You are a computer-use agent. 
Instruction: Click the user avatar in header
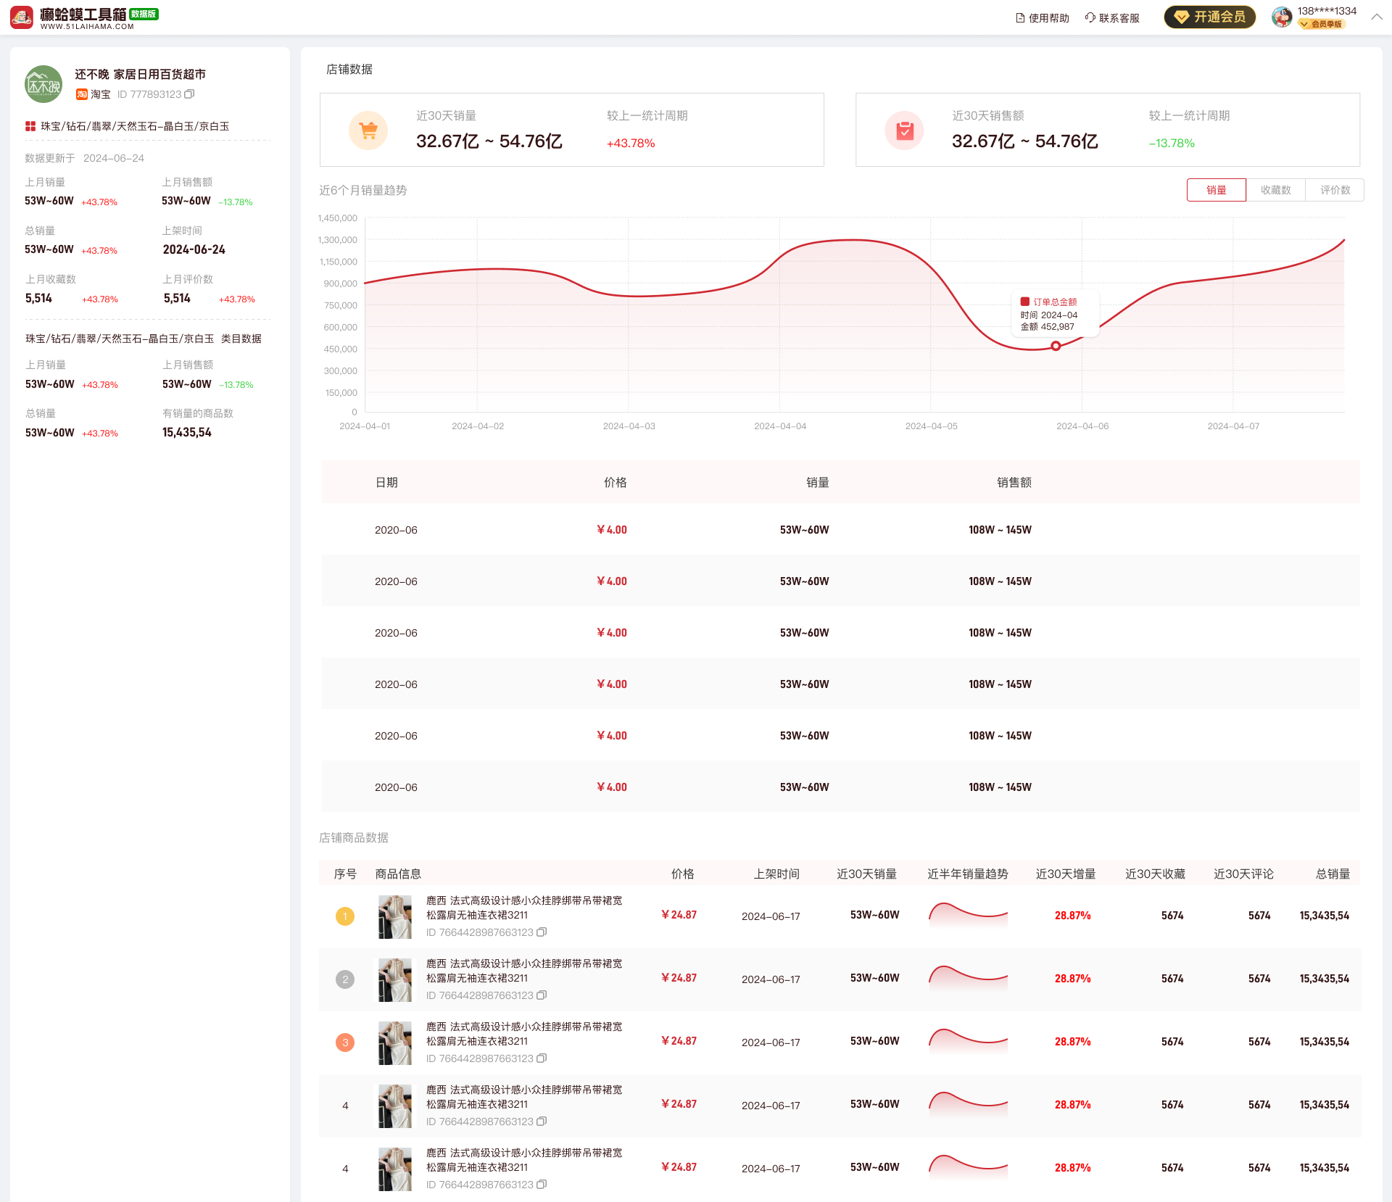pyautogui.click(x=1281, y=17)
